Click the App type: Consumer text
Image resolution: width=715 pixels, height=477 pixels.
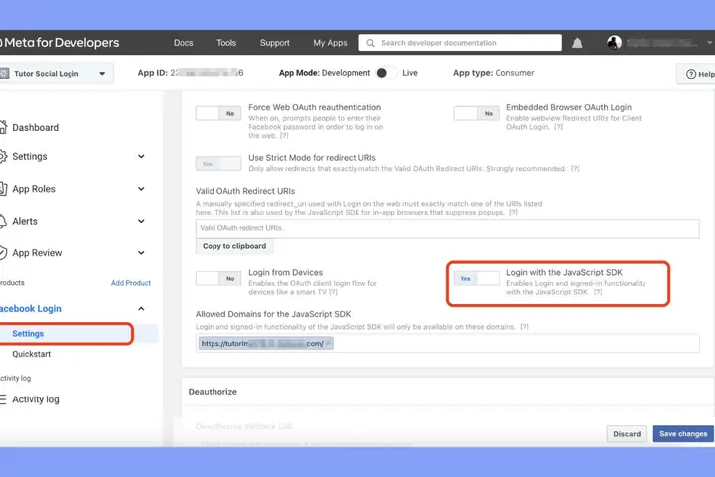(x=494, y=73)
